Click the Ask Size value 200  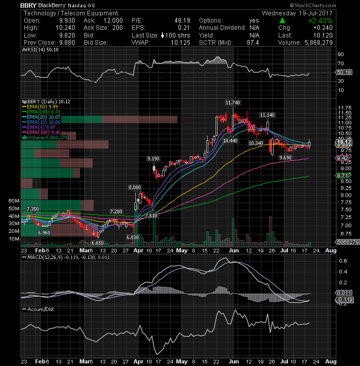pyautogui.click(x=117, y=28)
